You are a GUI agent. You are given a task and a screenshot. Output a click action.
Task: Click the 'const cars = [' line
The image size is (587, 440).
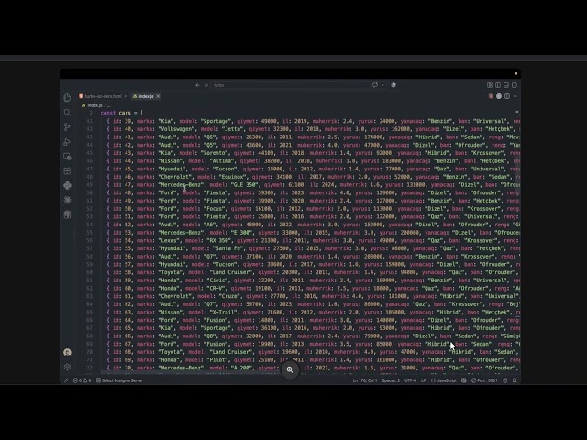122,113
